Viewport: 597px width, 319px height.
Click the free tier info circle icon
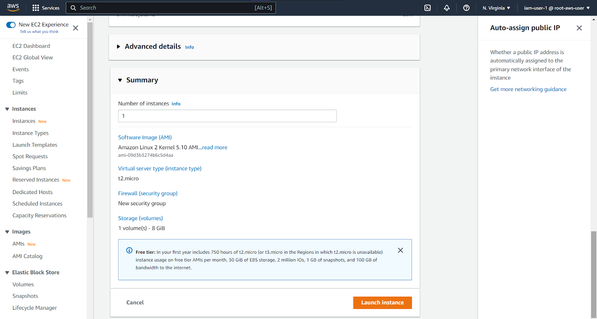(129, 250)
